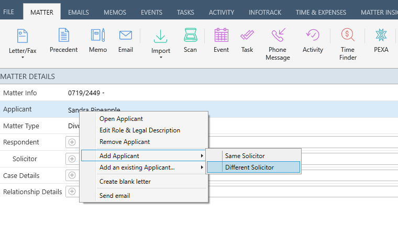Screen dimensions: 398x235
Task: Open Time Finder
Action: (x=348, y=44)
